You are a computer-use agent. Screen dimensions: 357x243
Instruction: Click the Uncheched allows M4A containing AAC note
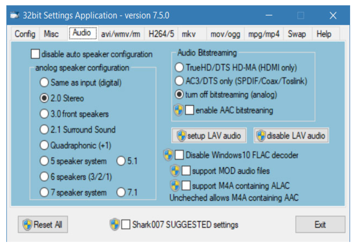[234, 197]
